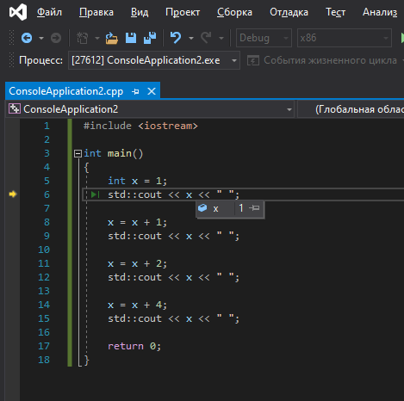404x401 pixels.
Task: Click variable name x in data tip
Action: (216, 209)
